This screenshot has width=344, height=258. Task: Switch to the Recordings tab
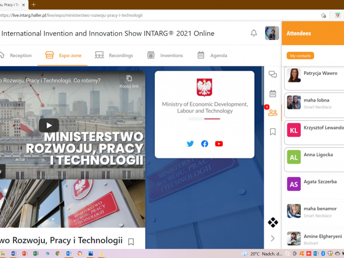pyautogui.click(x=114, y=55)
